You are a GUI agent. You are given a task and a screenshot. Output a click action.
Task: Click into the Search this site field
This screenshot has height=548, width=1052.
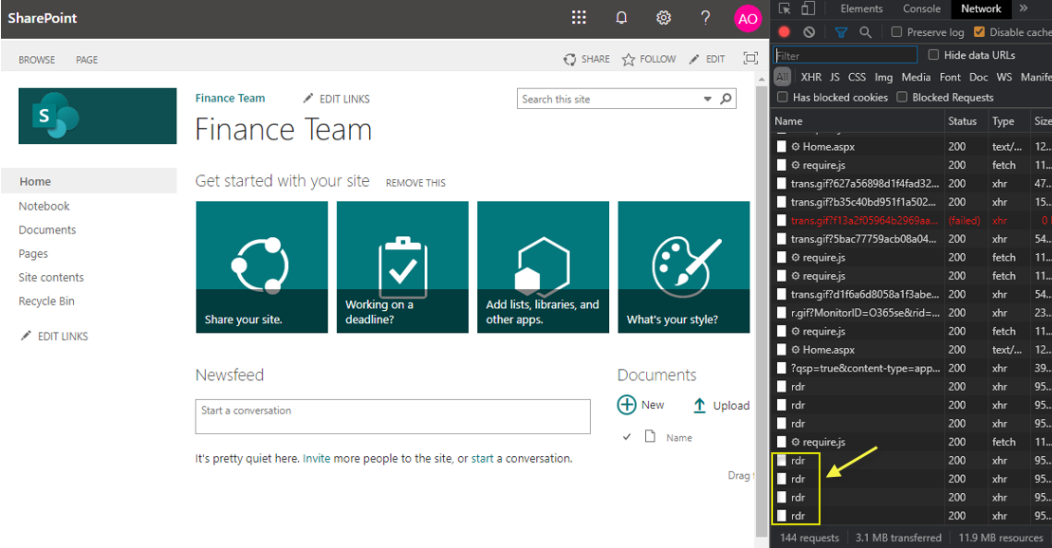coord(611,99)
